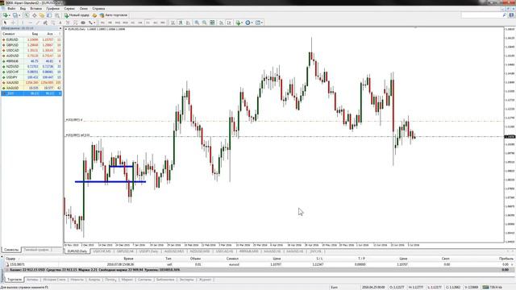Open MetaEditor icon
This screenshot has height=290, width=516.
pyautogui.click(x=95, y=15)
